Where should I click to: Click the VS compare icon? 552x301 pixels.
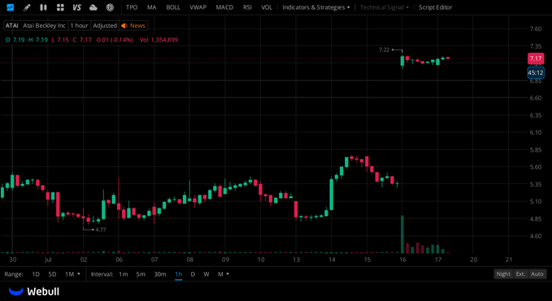pyautogui.click(x=76, y=7)
